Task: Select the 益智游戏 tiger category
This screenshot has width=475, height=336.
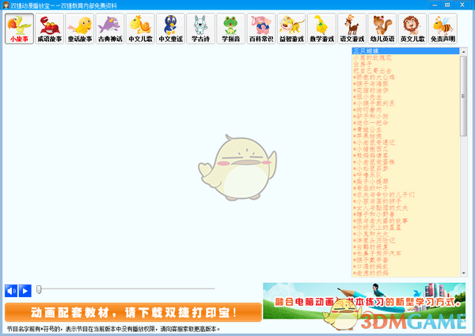Action: pos(291,29)
